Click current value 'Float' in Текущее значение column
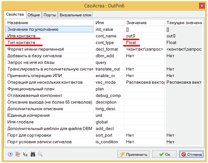 point(183,43)
